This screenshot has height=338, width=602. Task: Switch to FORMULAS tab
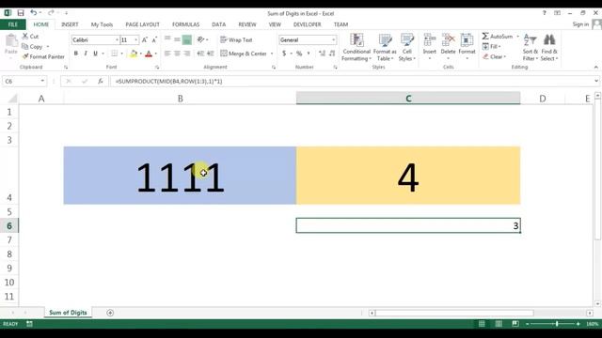point(186,24)
